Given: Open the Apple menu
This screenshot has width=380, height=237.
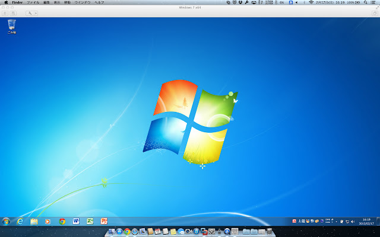Looking at the screenshot, I should pos(6,2).
